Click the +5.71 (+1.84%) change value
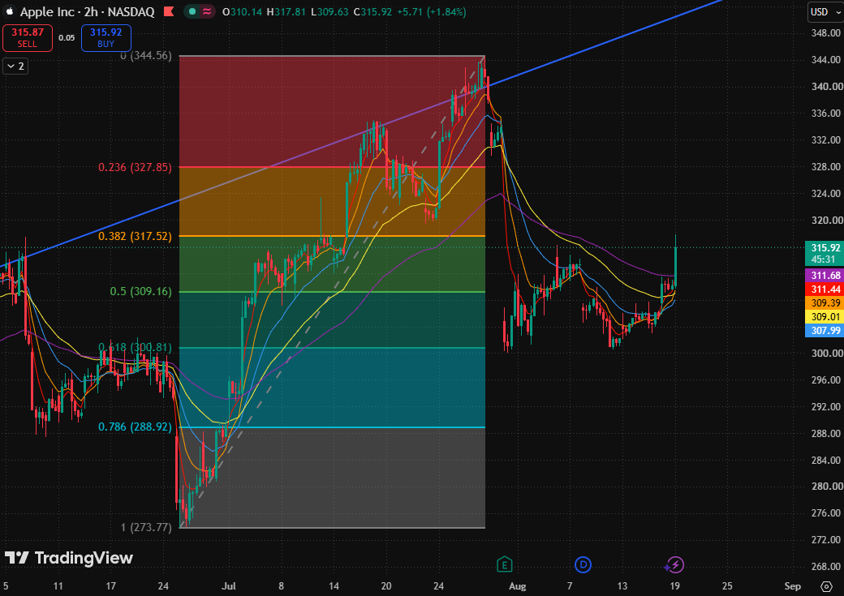The height and width of the screenshot is (596, 844). (431, 12)
